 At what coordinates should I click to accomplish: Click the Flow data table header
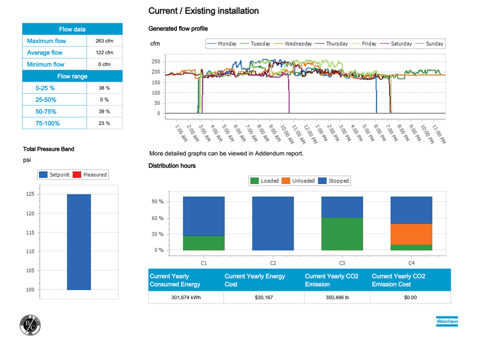(x=72, y=29)
